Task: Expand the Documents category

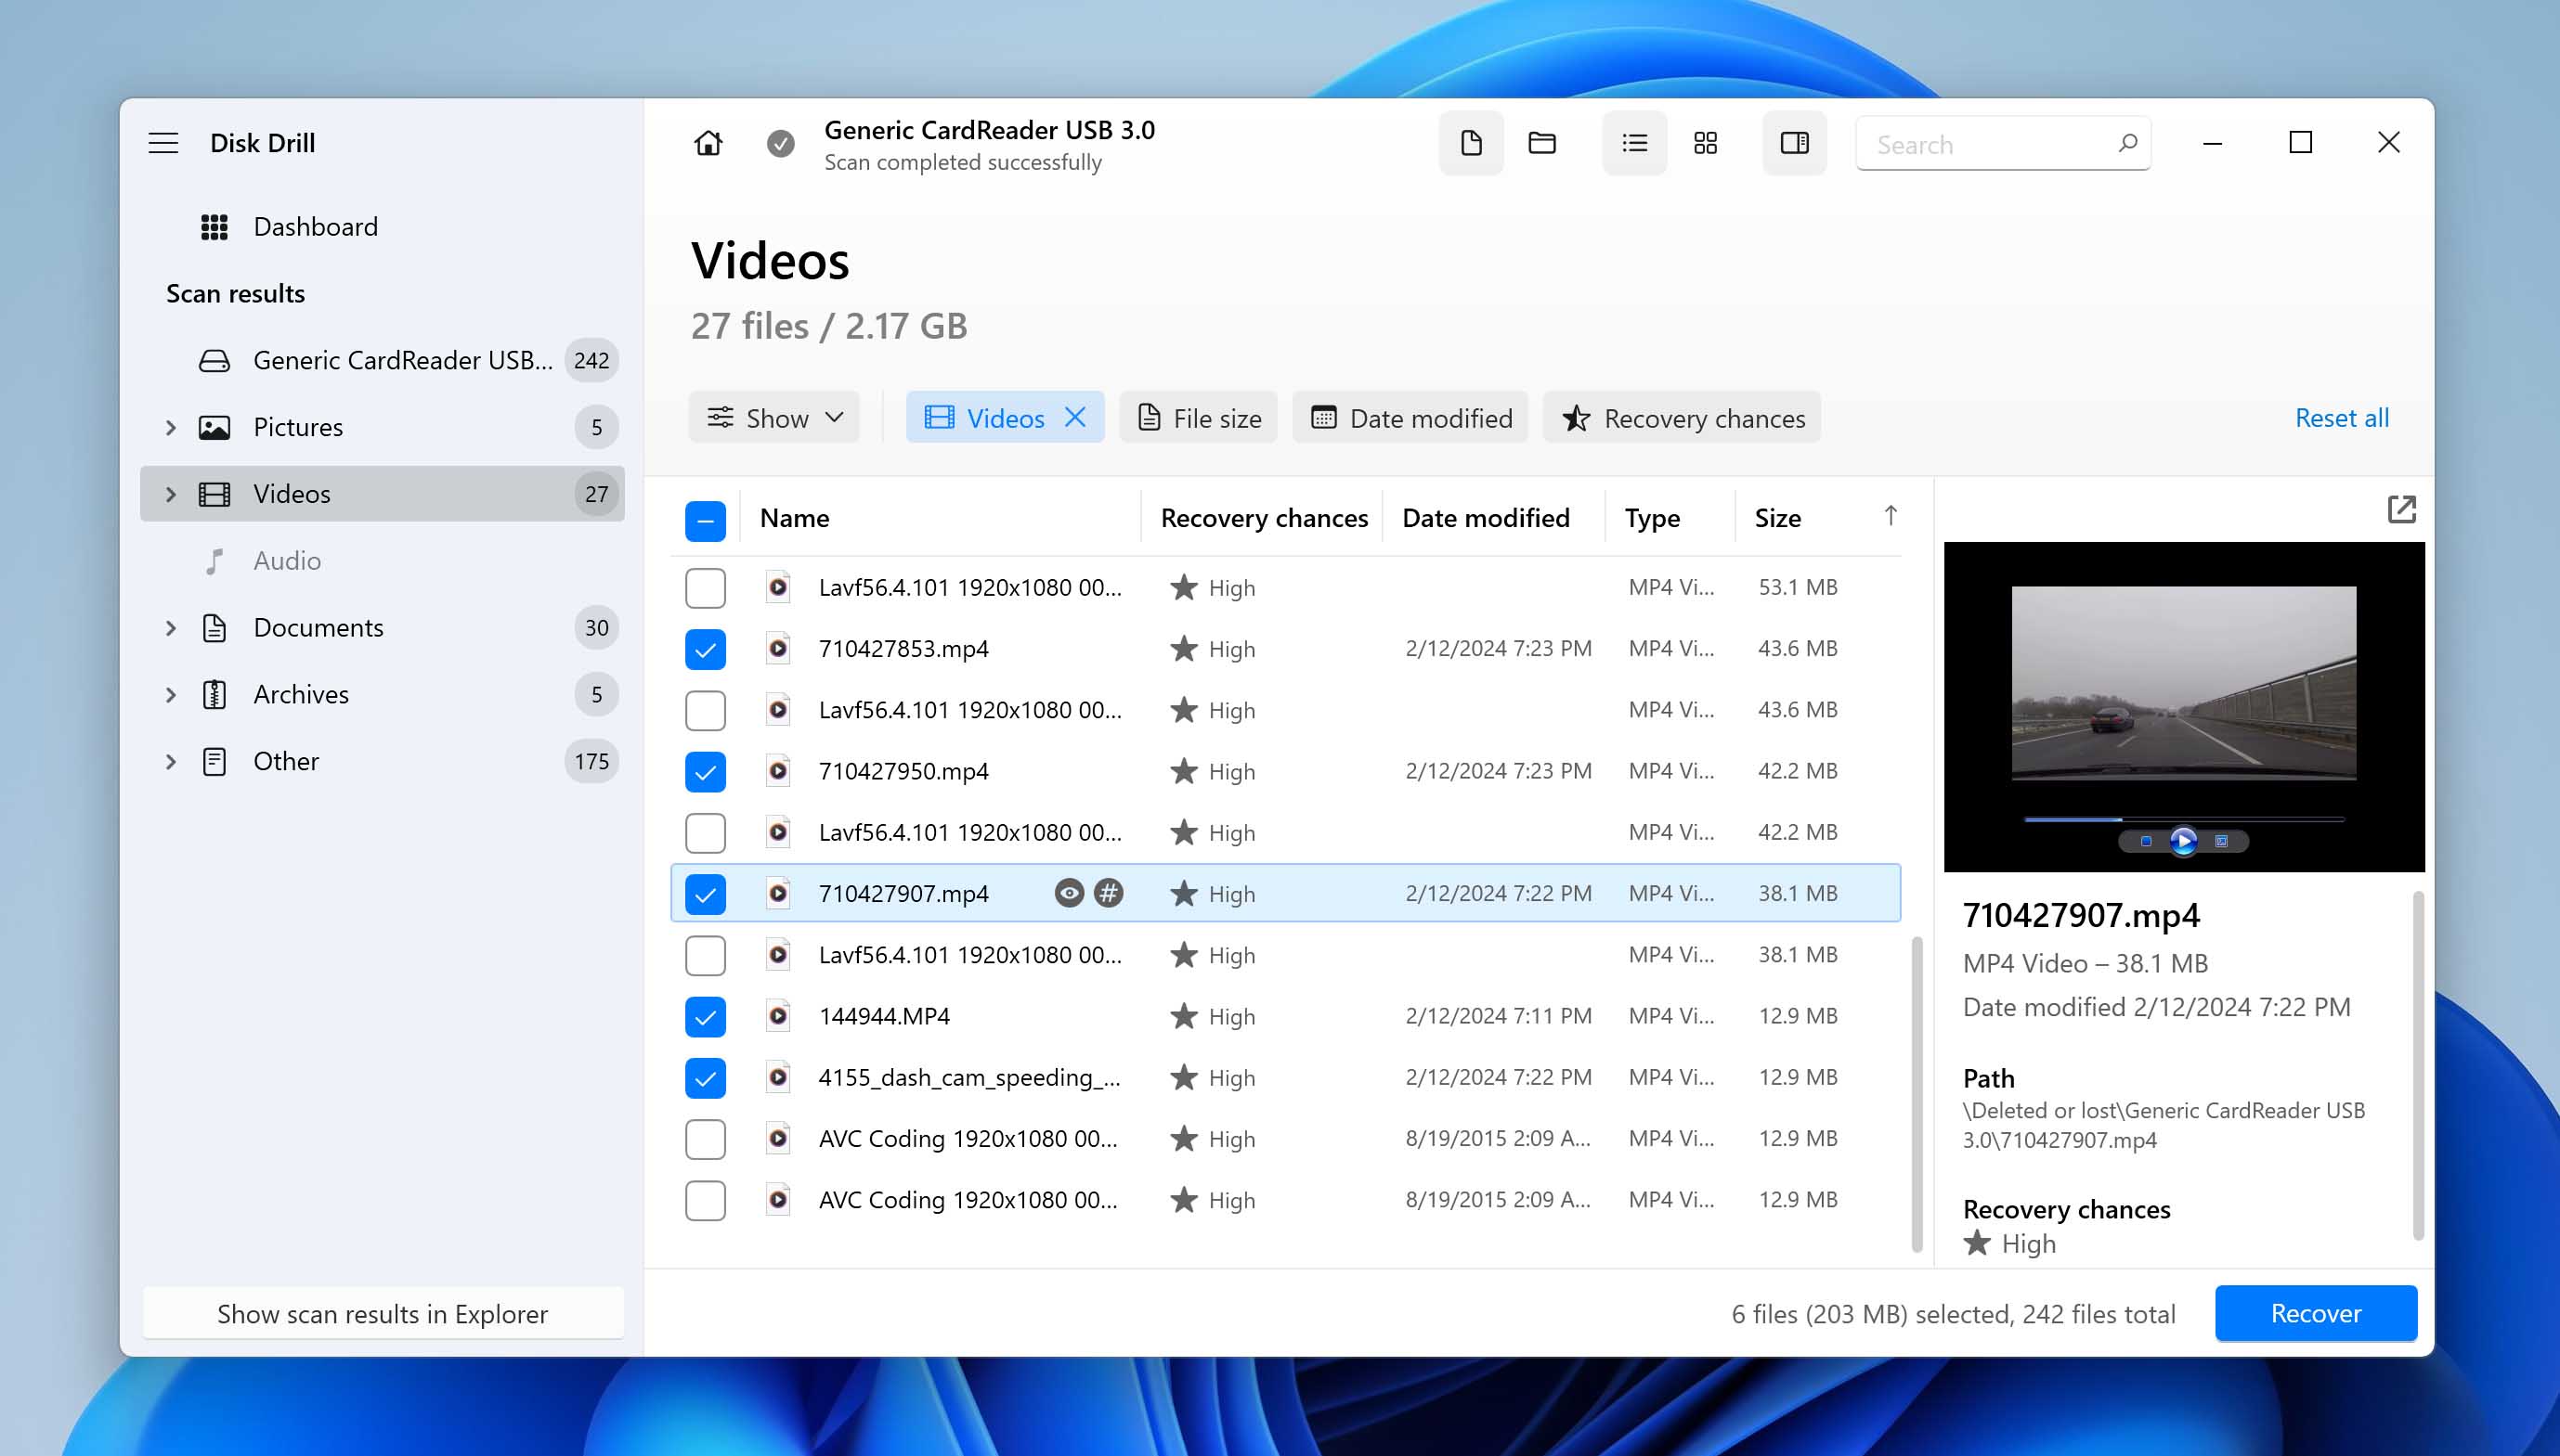Action: click(x=169, y=625)
